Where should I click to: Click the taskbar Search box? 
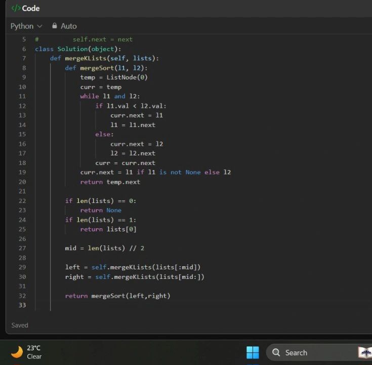(319, 352)
